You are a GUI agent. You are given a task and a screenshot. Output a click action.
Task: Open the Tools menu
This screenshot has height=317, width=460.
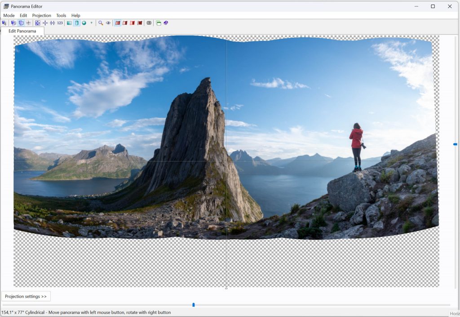pos(61,15)
